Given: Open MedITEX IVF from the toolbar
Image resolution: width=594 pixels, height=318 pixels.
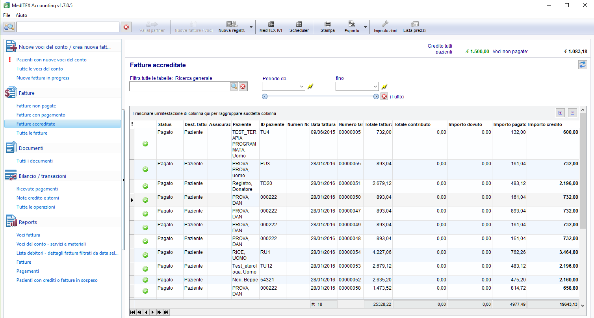Looking at the screenshot, I should pyautogui.click(x=271, y=27).
